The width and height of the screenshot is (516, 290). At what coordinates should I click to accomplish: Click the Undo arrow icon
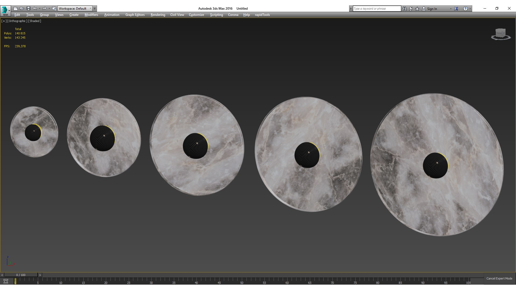pos(35,9)
